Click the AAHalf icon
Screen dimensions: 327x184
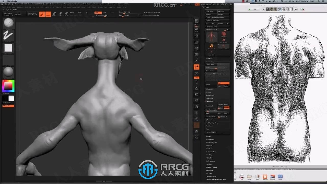point(196,49)
